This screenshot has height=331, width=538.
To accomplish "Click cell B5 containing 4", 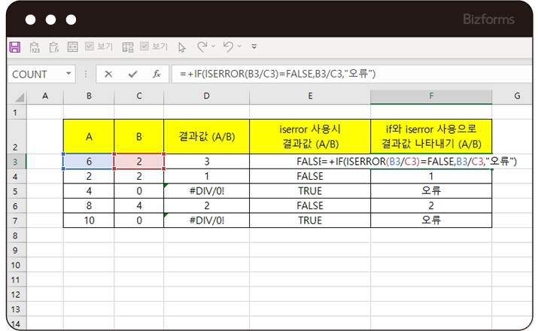I will tap(89, 191).
